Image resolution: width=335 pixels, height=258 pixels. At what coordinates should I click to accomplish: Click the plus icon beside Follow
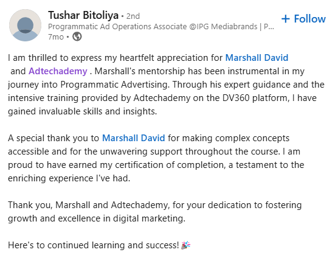point(285,19)
